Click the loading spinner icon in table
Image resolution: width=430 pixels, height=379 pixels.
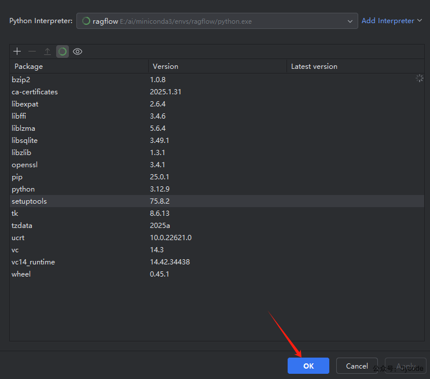click(x=420, y=78)
